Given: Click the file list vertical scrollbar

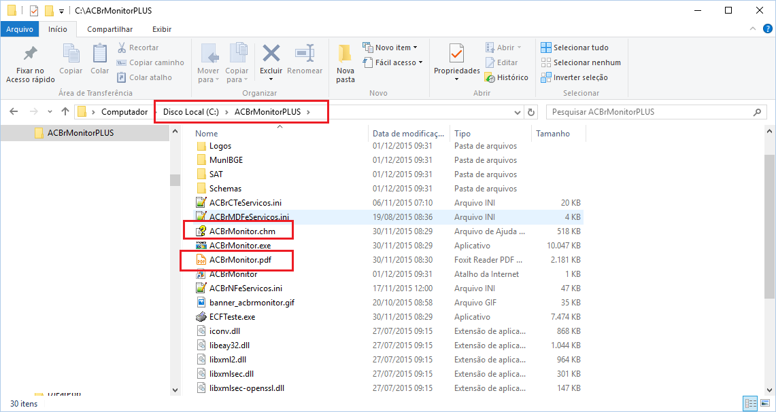Looking at the screenshot, I should click(771, 226).
